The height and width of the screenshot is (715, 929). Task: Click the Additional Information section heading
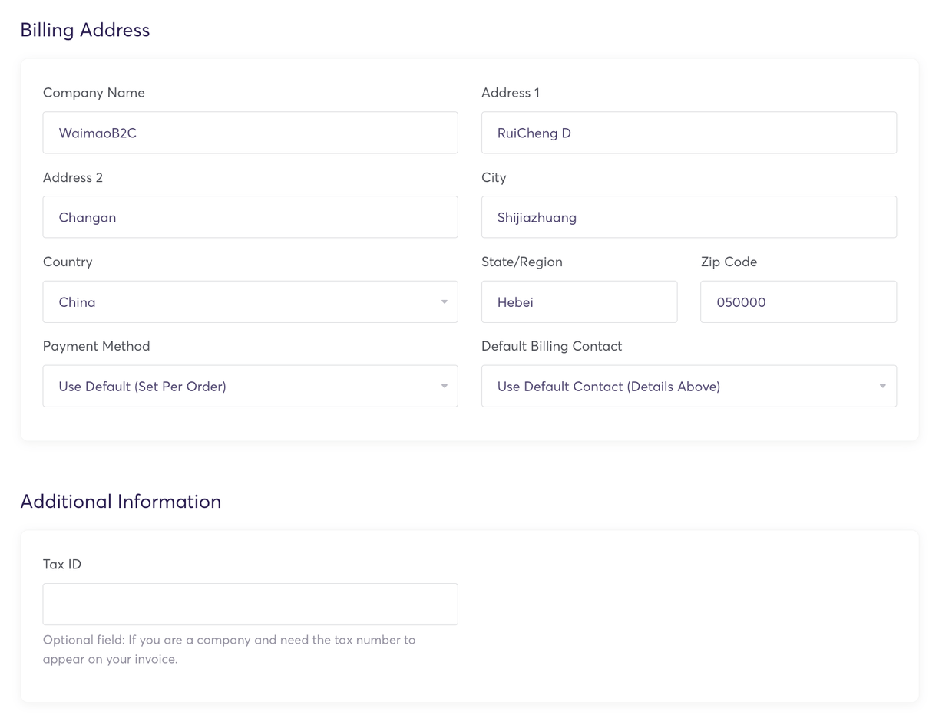pyautogui.click(x=121, y=502)
